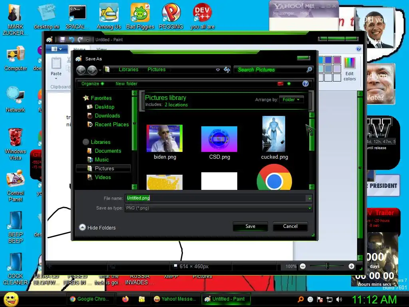Click Paste icon in Paint ribbon
Screen dimensions: 409x307
coord(56,64)
